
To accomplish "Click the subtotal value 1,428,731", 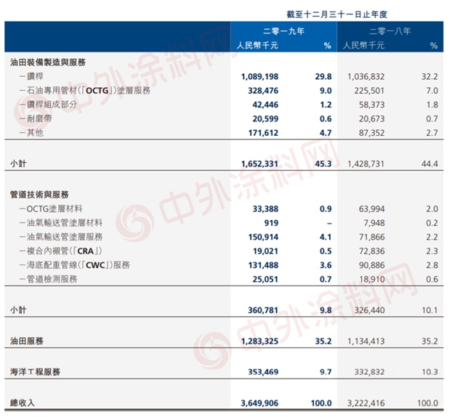I will point(366,163).
